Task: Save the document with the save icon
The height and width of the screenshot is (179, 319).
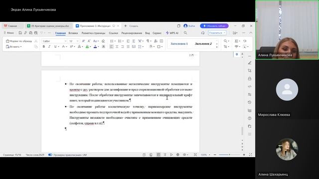Action: (x=20, y=33)
